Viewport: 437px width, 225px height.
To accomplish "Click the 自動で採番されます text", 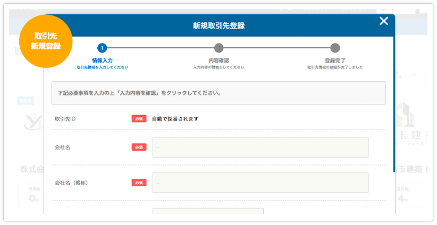I will click(x=175, y=119).
